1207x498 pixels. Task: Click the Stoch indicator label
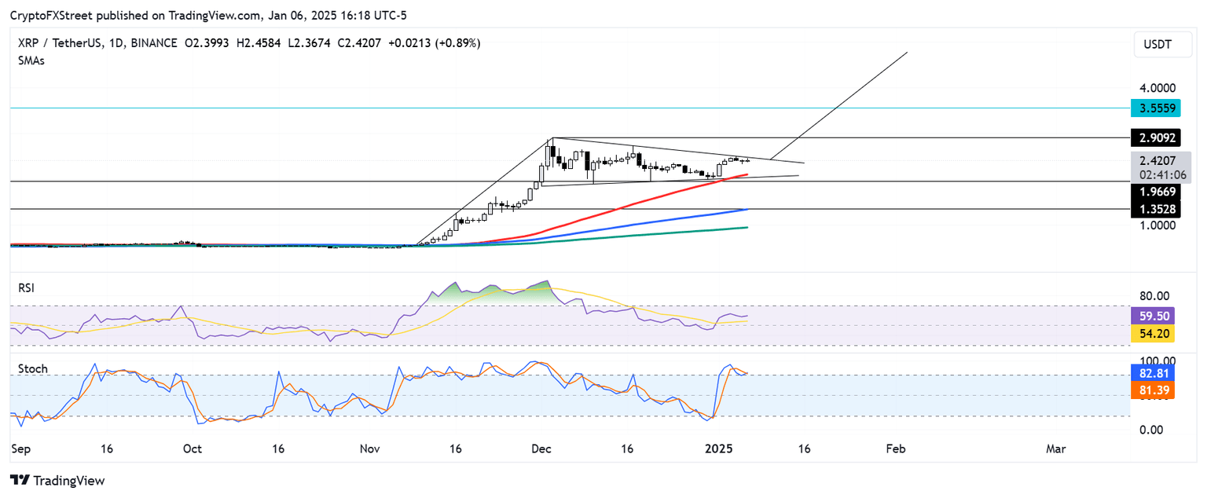[32, 368]
